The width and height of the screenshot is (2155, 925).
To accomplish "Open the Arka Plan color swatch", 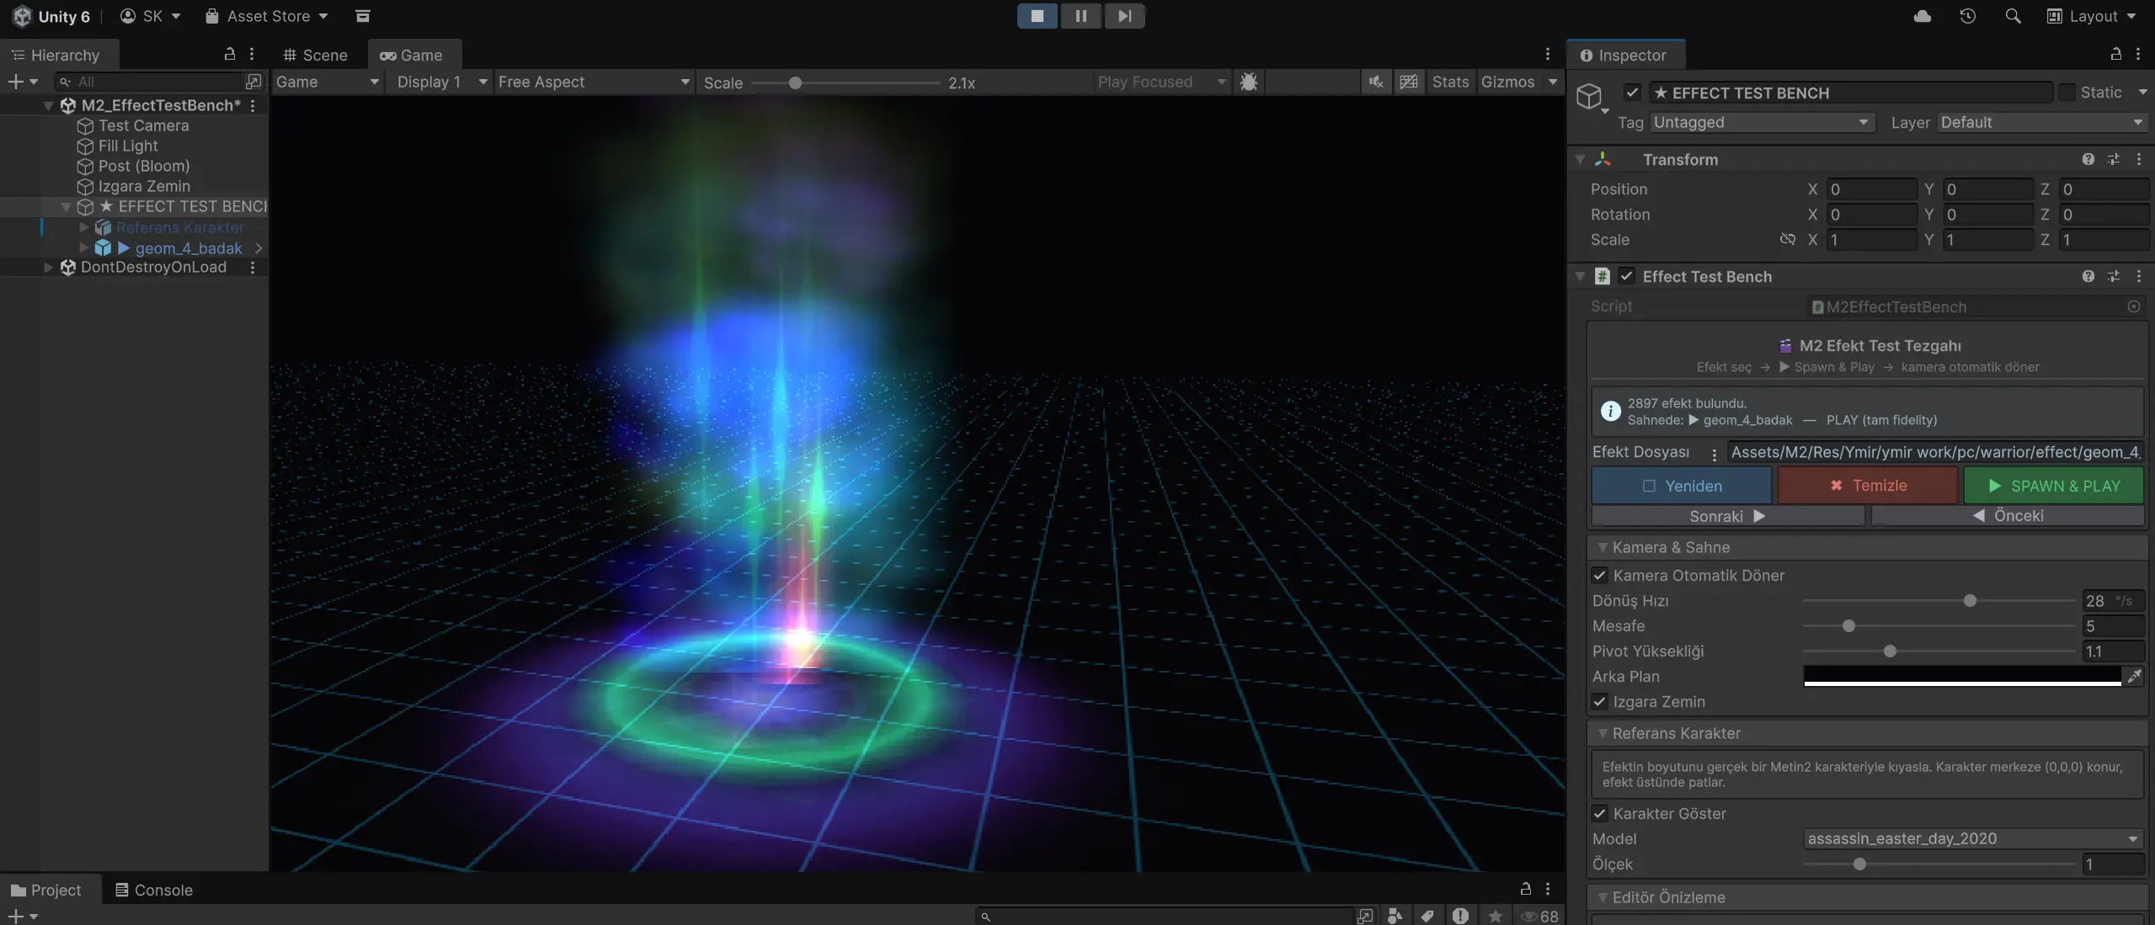I will (x=1962, y=677).
